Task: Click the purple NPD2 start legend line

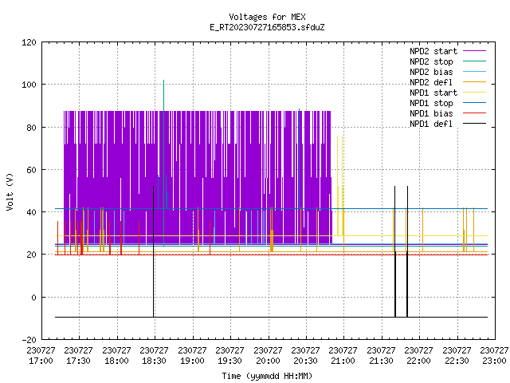Action: tap(474, 51)
